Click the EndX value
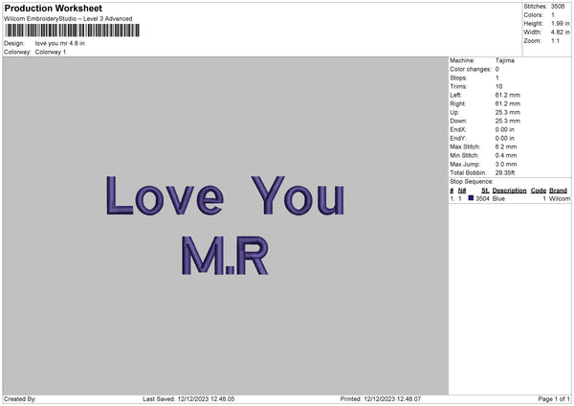This screenshot has height=406, width=574. click(x=505, y=129)
